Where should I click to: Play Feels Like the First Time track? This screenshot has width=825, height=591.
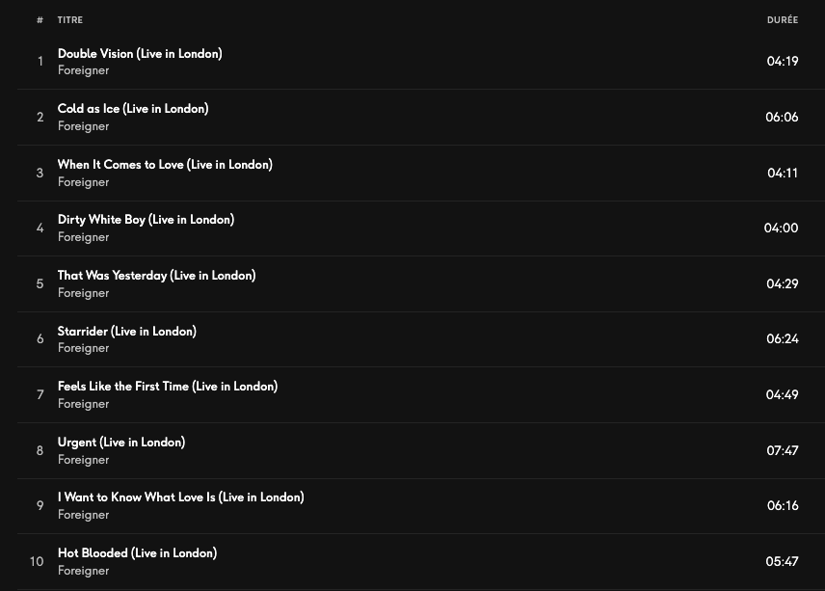point(167,387)
